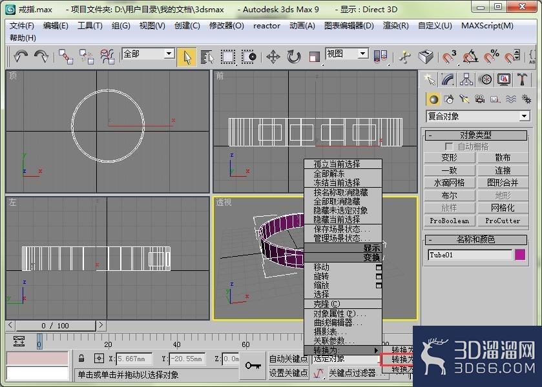Open the Modify command panel tab

coord(448,80)
